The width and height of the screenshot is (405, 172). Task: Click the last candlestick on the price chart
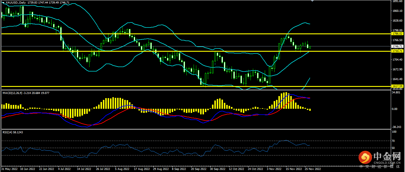pyautogui.click(x=310, y=47)
